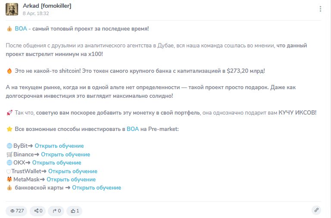Open the bank card tutorial link
Image resolution: width=331 pixels, height=218 pixels.
[97, 187]
